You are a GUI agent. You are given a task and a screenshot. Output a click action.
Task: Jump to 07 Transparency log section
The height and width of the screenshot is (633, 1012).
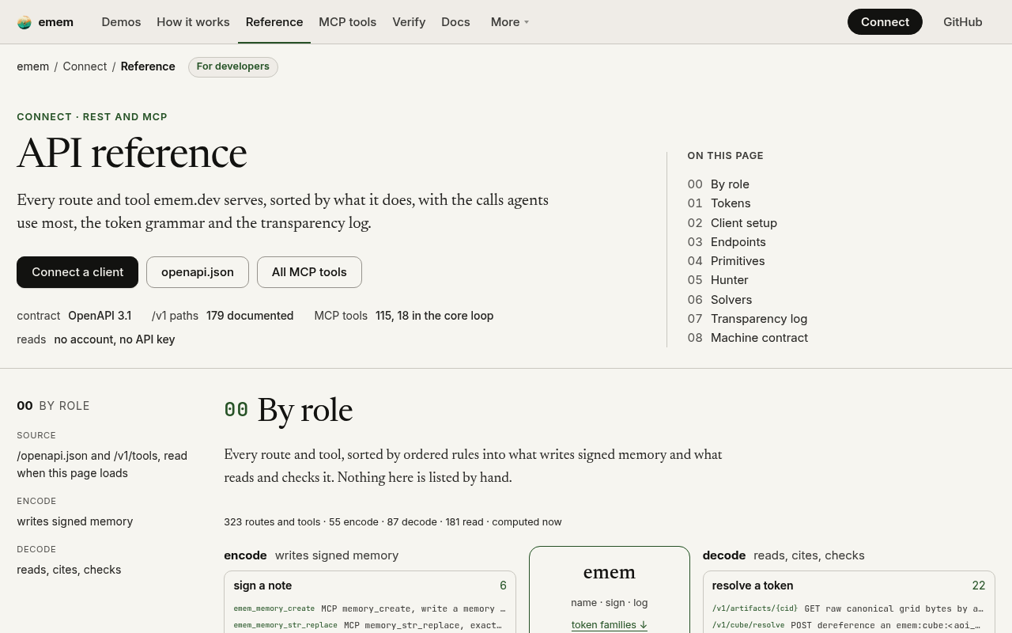(747, 319)
